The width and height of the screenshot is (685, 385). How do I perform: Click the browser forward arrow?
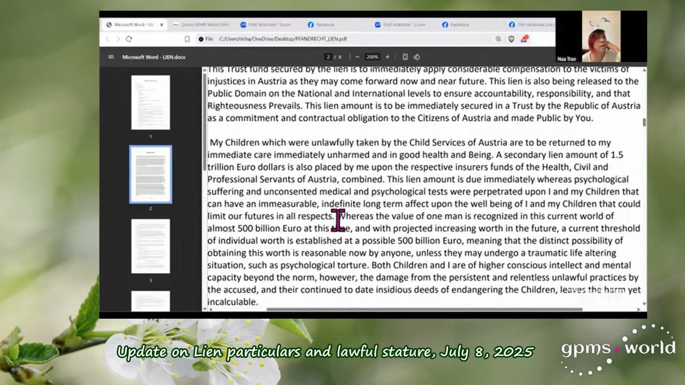[x=118, y=39]
